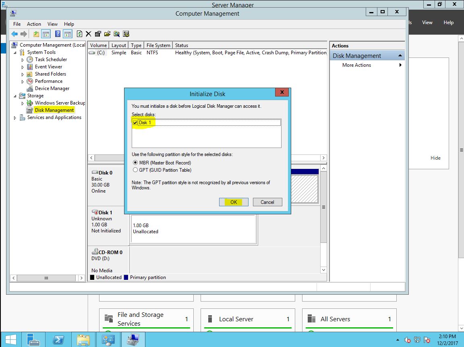Click the Properties toolbar icon
Viewport: 464px width, 347px height.
tap(98, 34)
